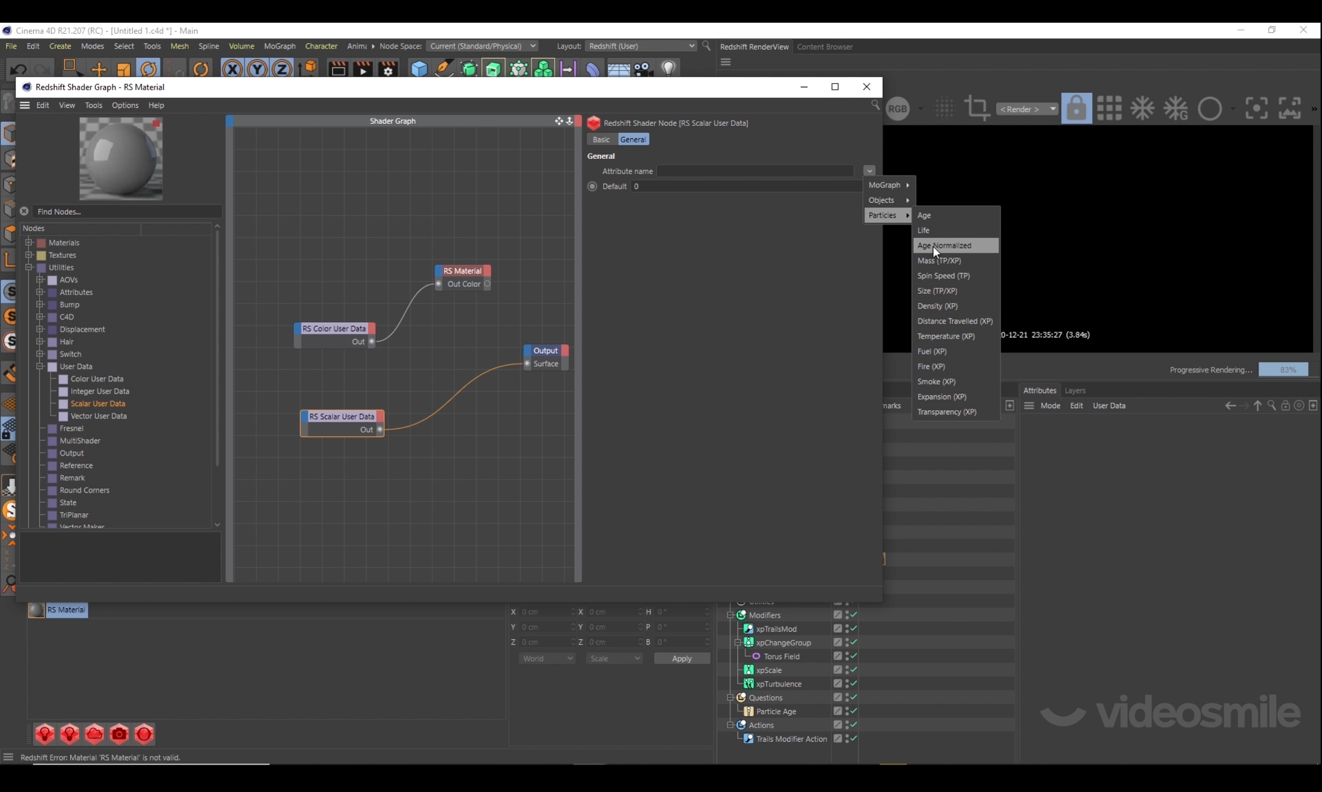This screenshot has height=792, width=1322.
Task: Click the light bulb icon in toolbar
Action: click(668, 69)
